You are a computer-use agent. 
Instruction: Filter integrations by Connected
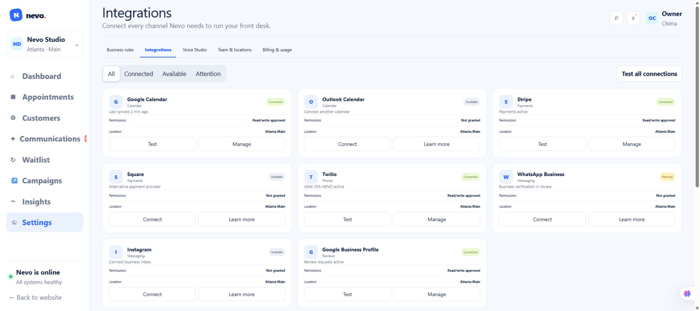[x=139, y=74]
